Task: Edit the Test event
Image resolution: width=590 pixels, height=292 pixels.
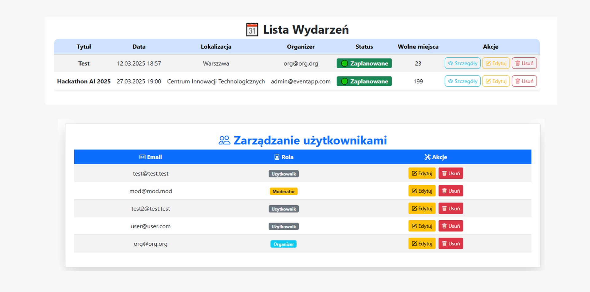Action: point(496,63)
